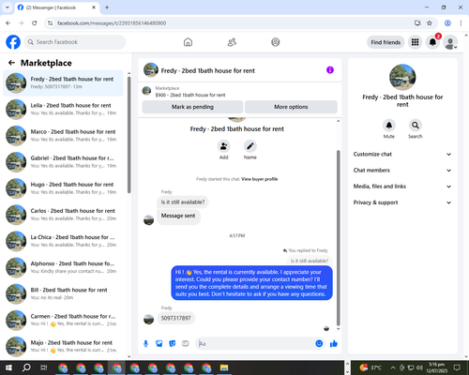Screen dimensions: 469x375
Task: Click the browser address bar URL
Action: pos(112,23)
